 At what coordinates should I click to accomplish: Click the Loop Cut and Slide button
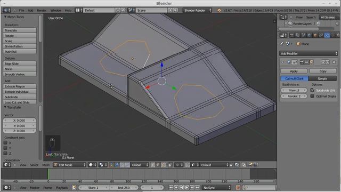click(20, 102)
